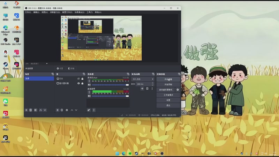Unlock the 图像 source padlock
This screenshot has width=279, height=157.
pos(82,79)
